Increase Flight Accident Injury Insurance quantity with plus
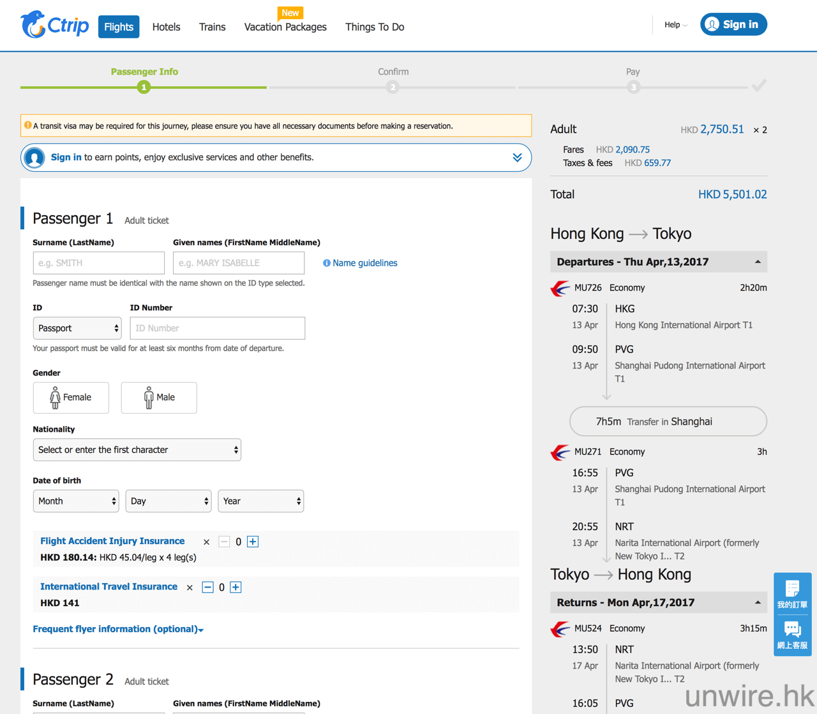The width and height of the screenshot is (817, 714). point(253,542)
